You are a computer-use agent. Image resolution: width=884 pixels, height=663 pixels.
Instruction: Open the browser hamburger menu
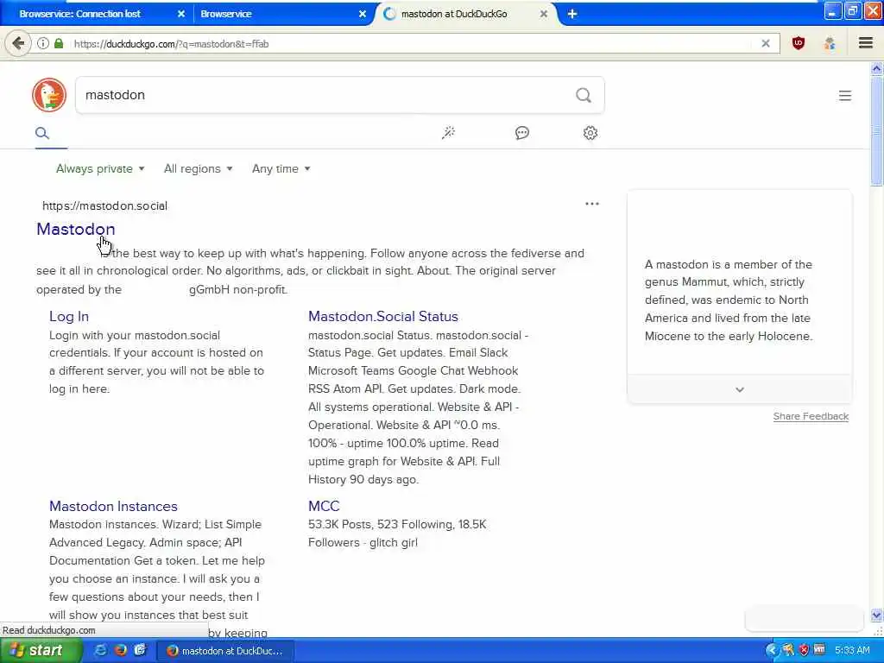[x=865, y=43]
